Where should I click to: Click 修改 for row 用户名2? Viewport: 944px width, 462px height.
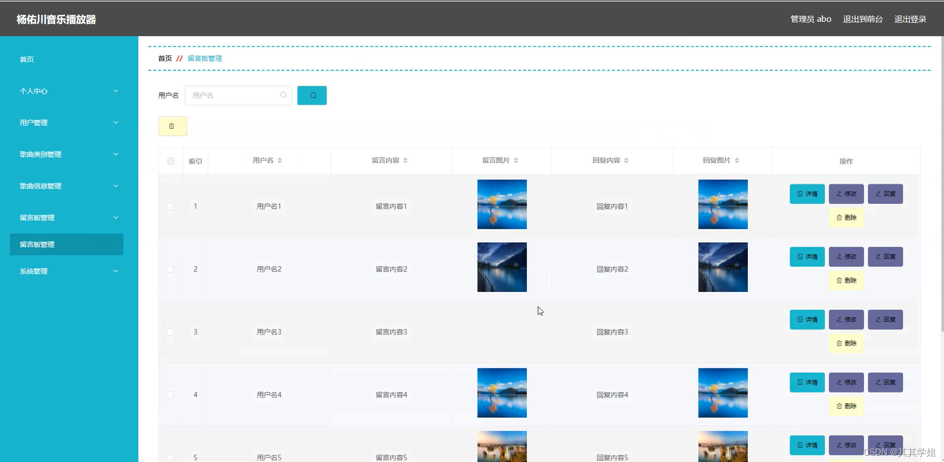point(846,257)
